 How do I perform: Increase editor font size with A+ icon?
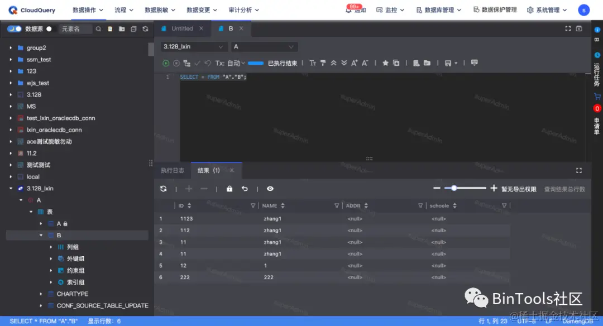click(x=354, y=63)
